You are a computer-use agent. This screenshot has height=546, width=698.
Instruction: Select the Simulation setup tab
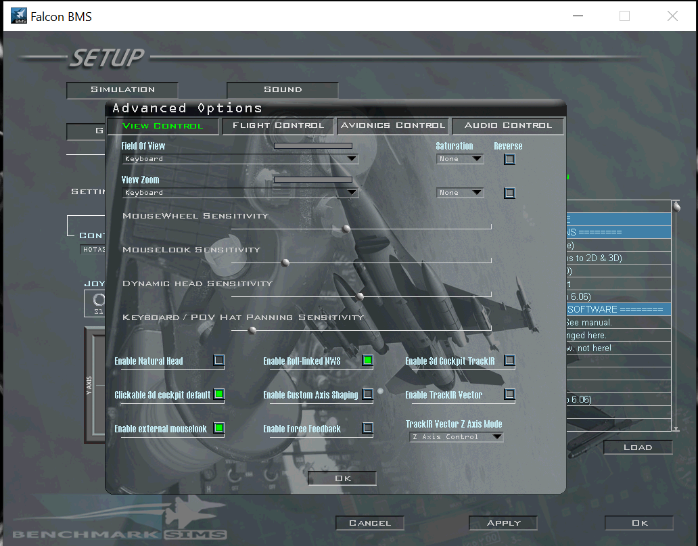tap(122, 90)
